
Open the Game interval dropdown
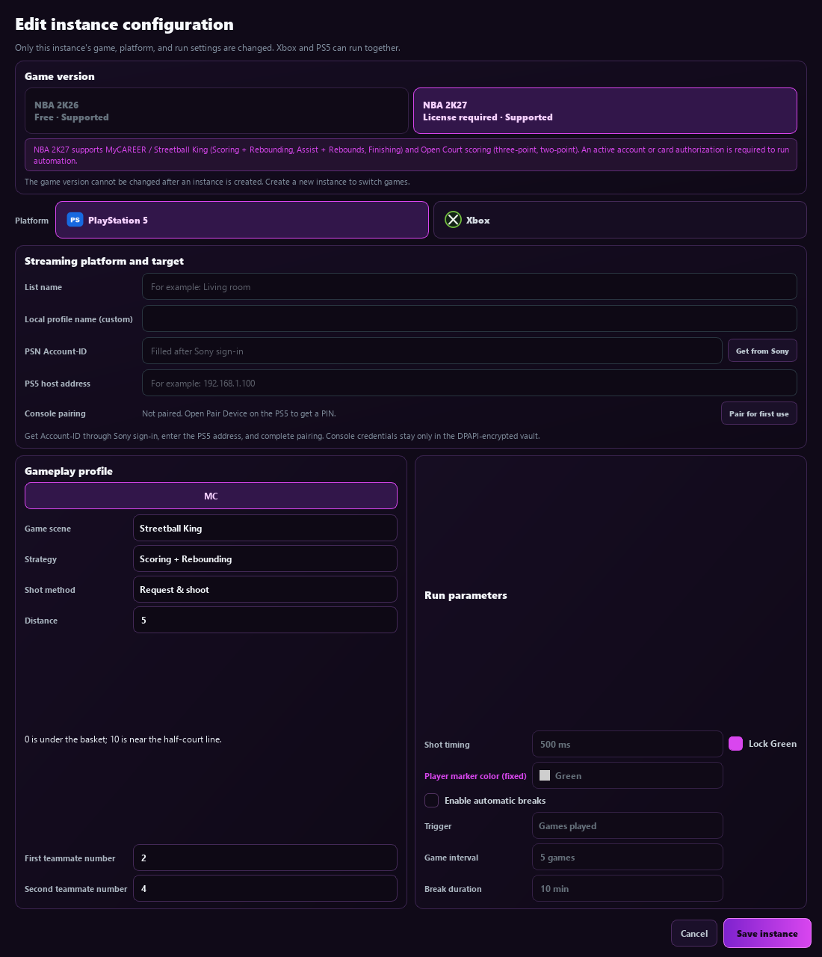coord(628,857)
